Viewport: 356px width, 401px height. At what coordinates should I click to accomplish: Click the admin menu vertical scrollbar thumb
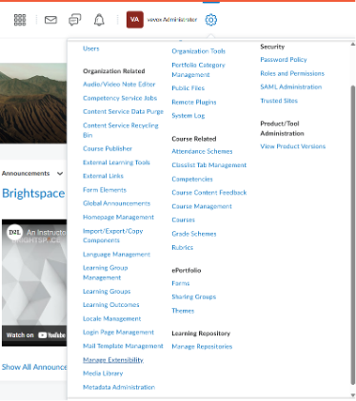(353, 235)
